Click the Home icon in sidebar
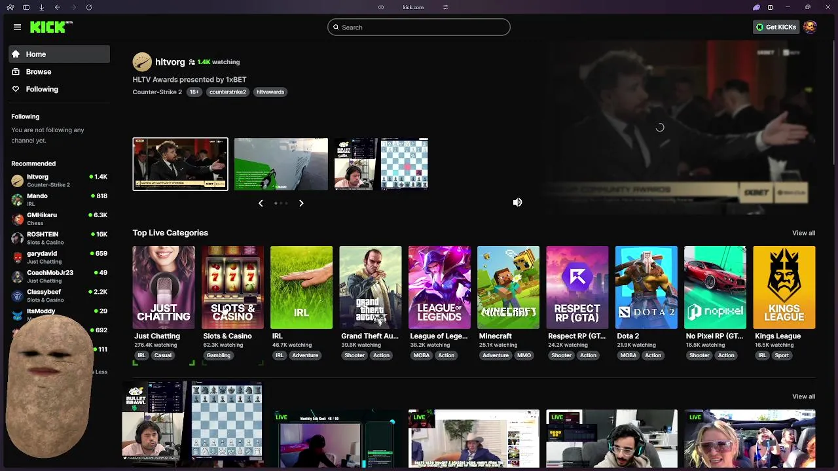838x471 pixels. pyautogui.click(x=16, y=54)
